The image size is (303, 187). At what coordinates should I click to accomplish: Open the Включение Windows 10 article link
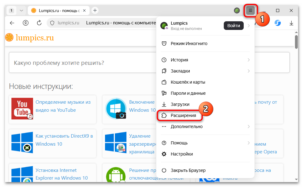coord(142,106)
